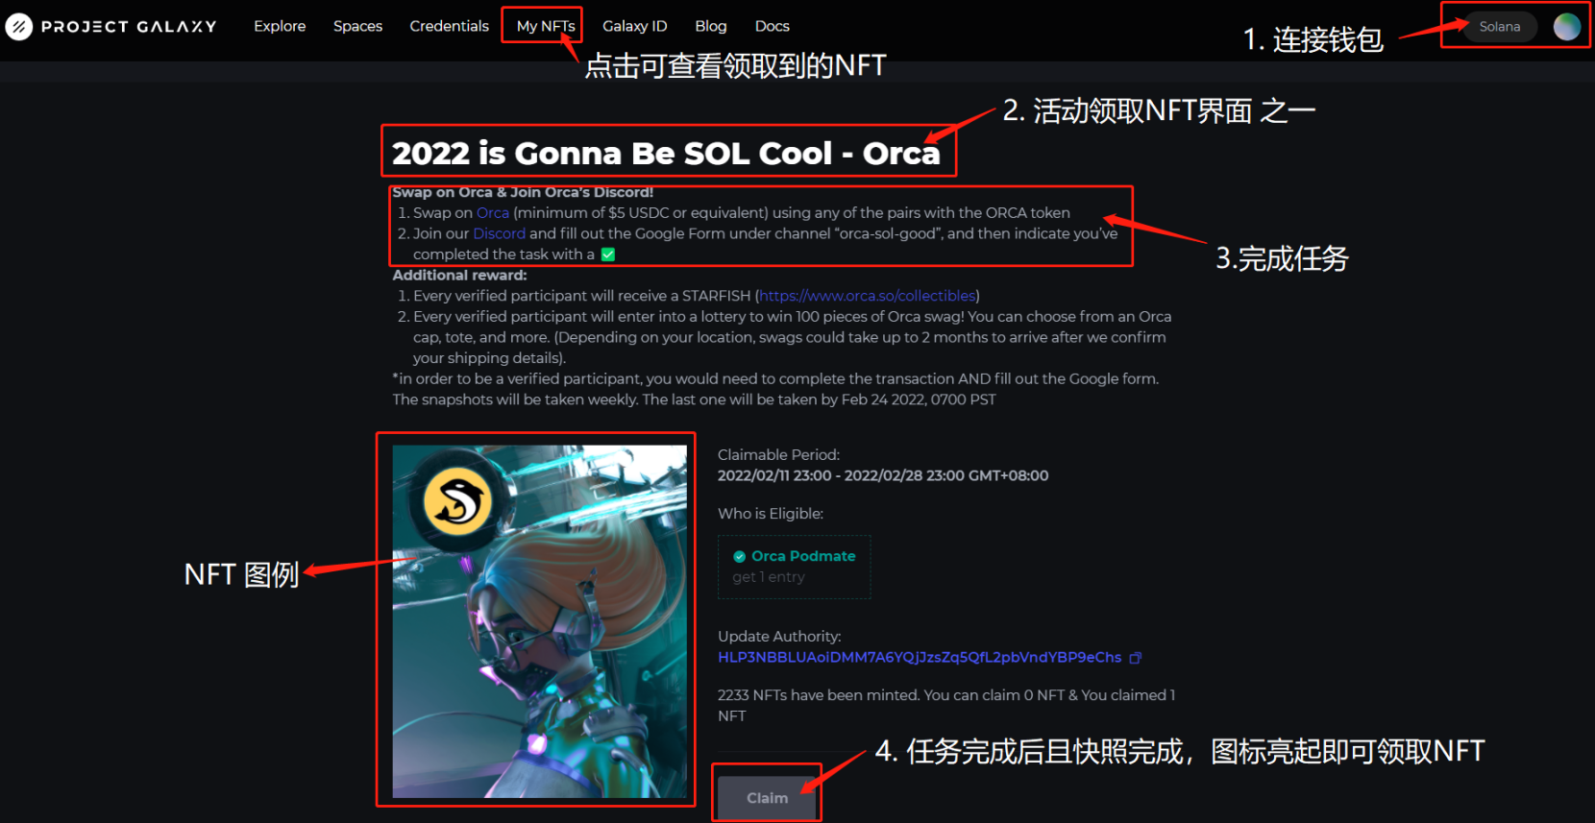1595x823 pixels.
Task: Follow the Orca swap hyperlink
Action: tap(493, 213)
